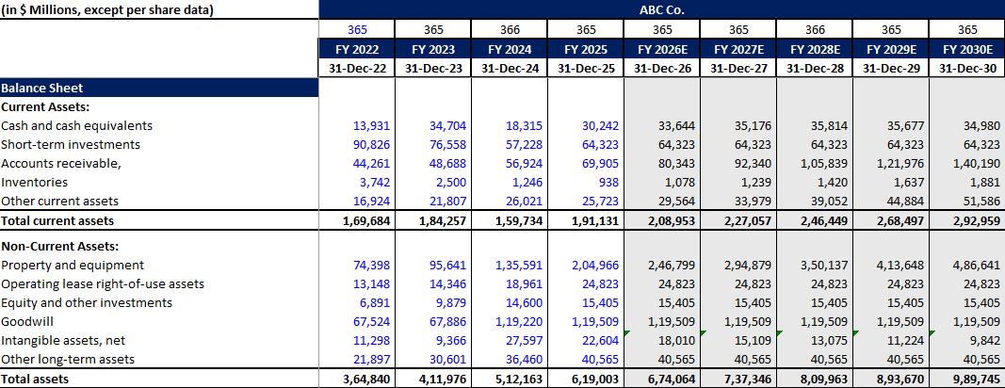Select FY 2023 equity investments 9,879

click(451, 302)
